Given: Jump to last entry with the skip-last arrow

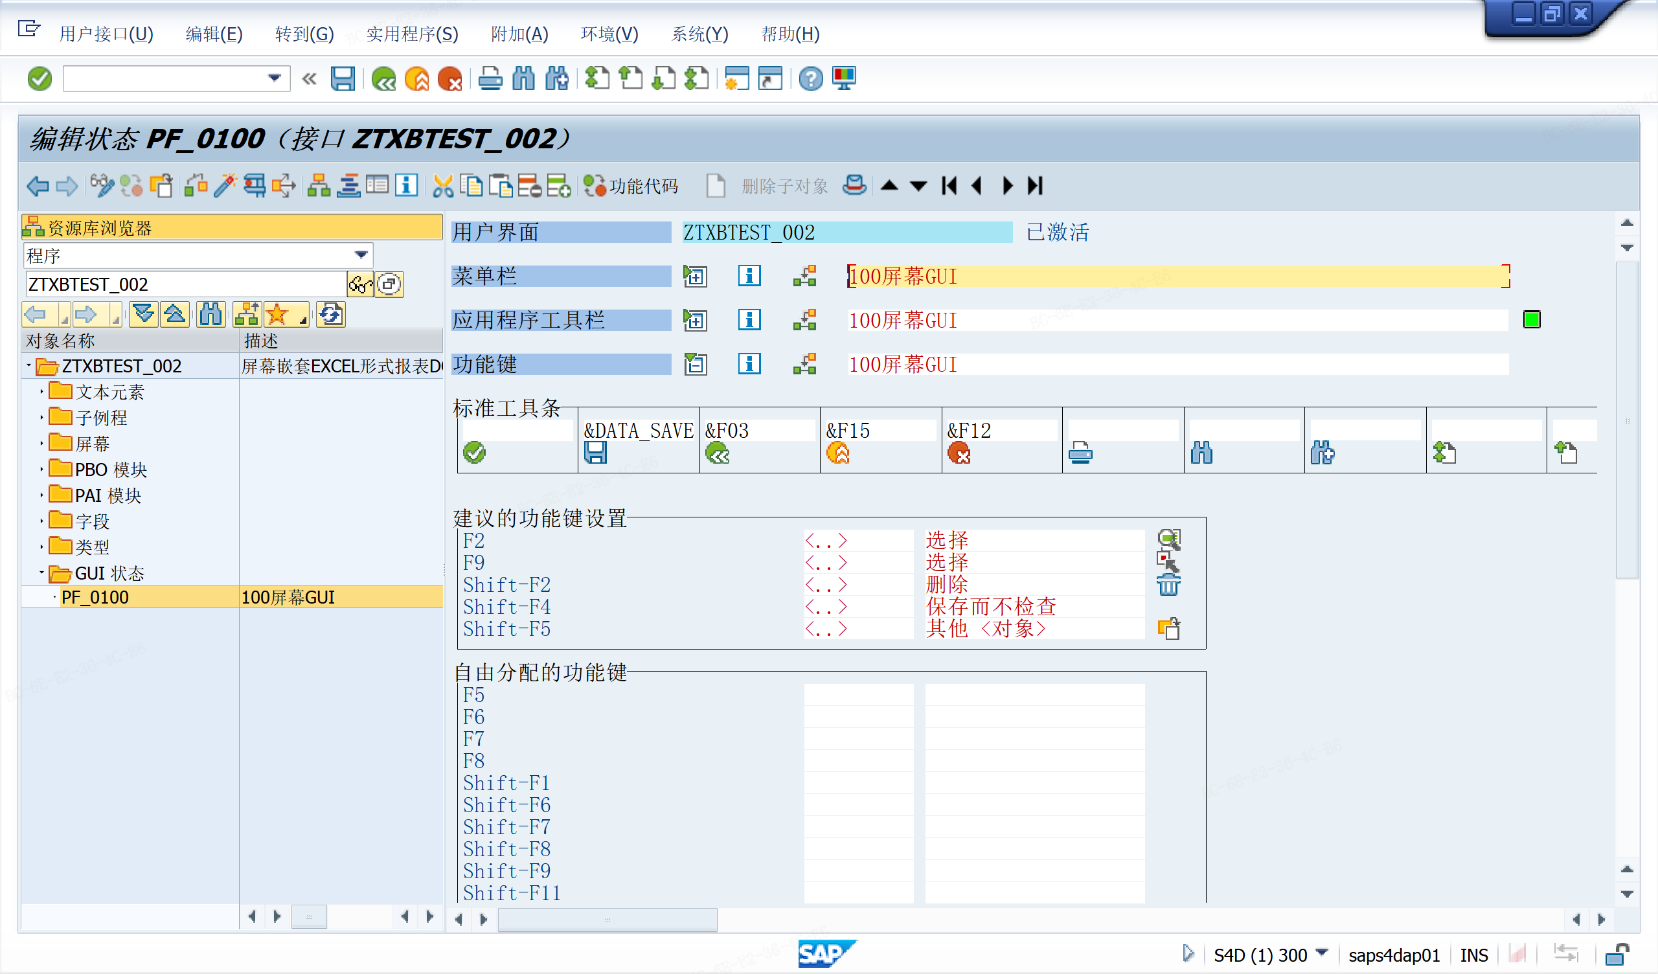Looking at the screenshot, I should point(1036,187).
